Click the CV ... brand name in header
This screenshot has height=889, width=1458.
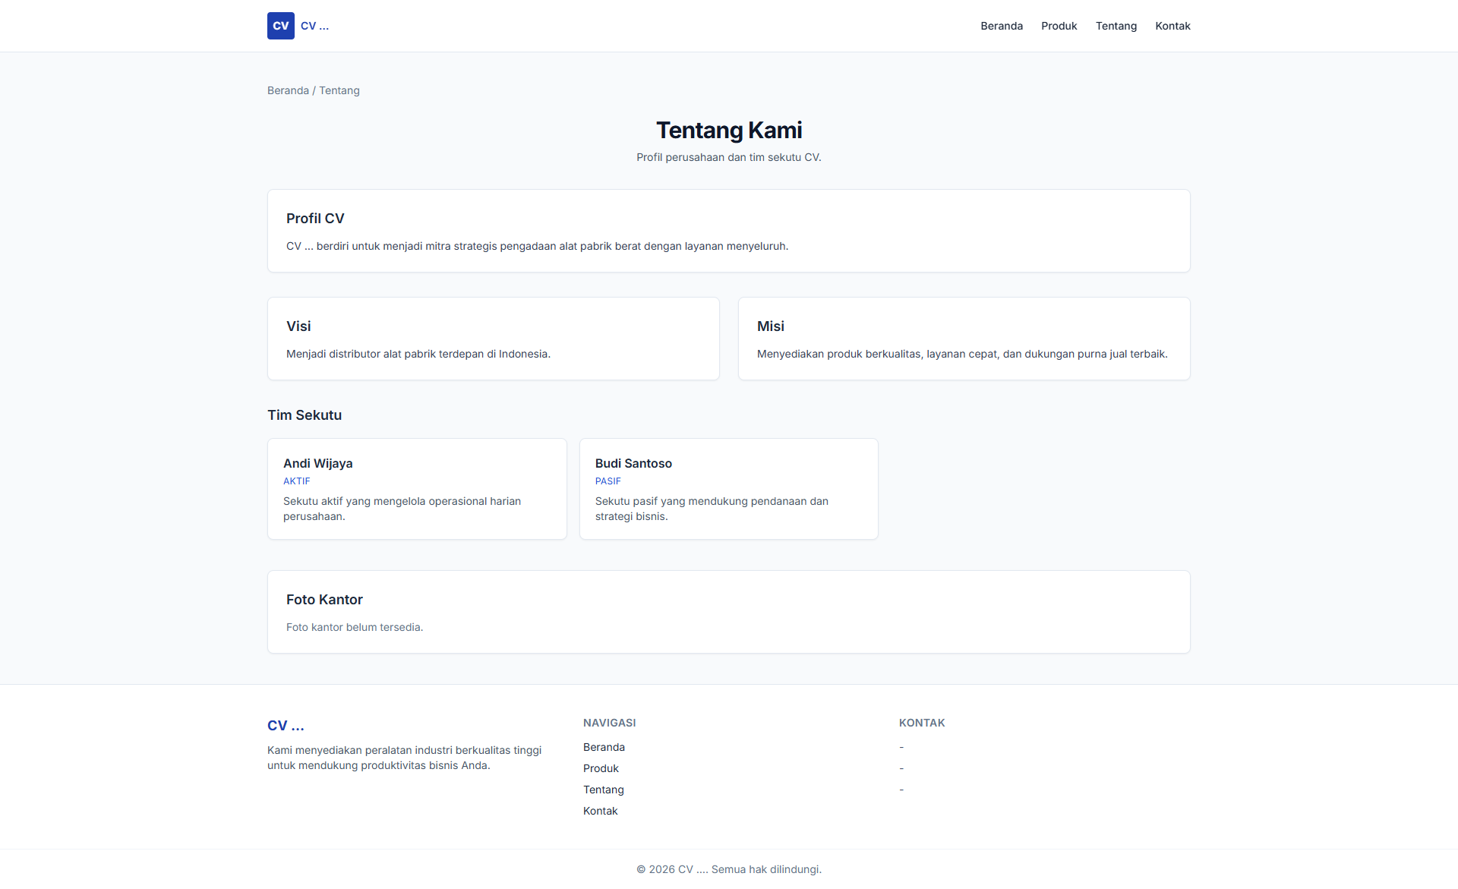pos(314,26)
